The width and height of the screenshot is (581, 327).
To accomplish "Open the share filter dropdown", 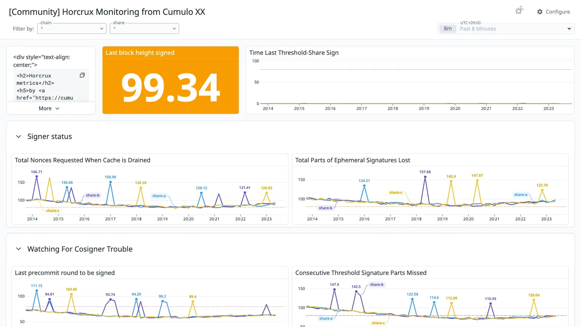I will [144, 28].
